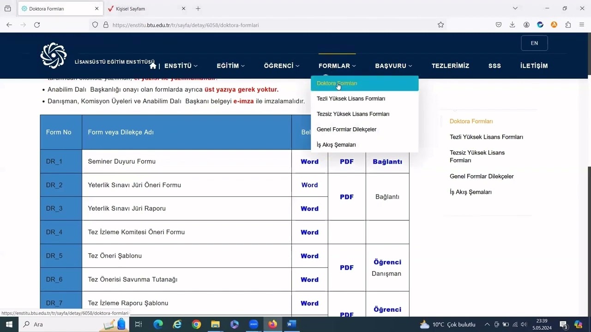The width and height of the screenshot is (591, 332).
Task: Open Zoom from the taskbar
Action: coord(253,324)
